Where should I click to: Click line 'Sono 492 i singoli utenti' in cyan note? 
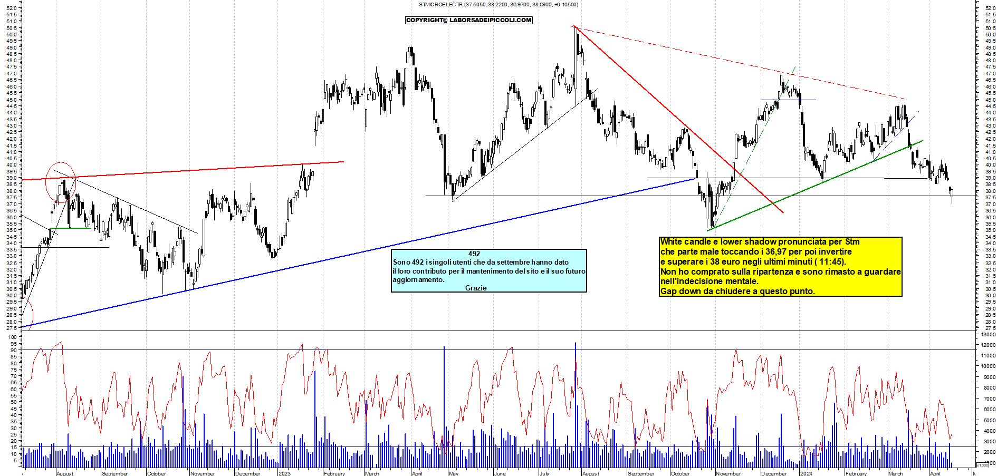pos(481,262)
